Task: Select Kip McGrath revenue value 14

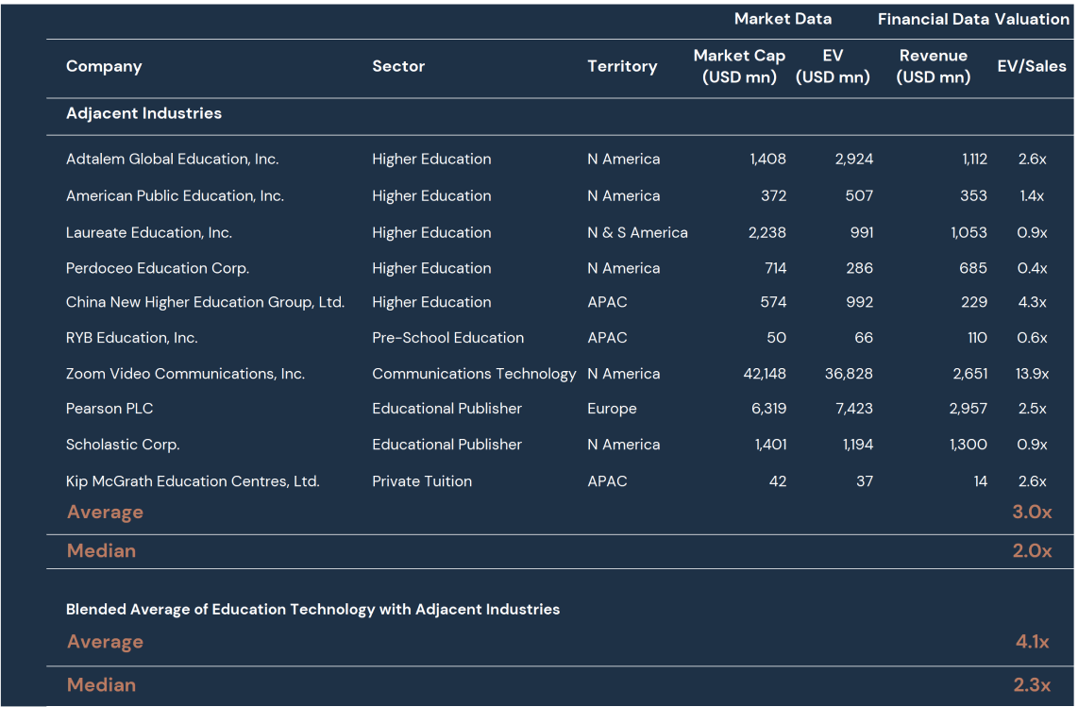Action: [981, 481]
